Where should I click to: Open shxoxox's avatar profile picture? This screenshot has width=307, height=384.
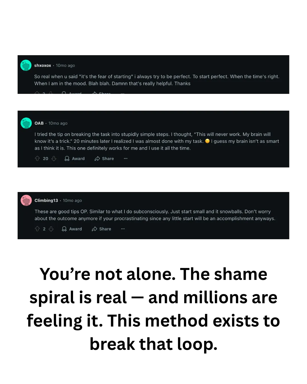pyautogui.click(x=26, y=65)
